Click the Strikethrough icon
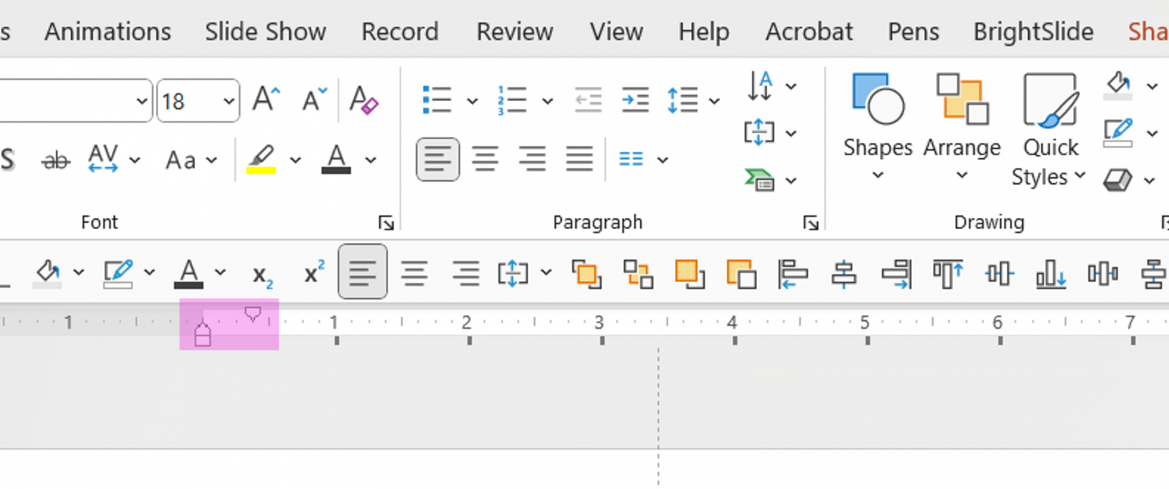The image size is (1169, 489). point(55,159)
